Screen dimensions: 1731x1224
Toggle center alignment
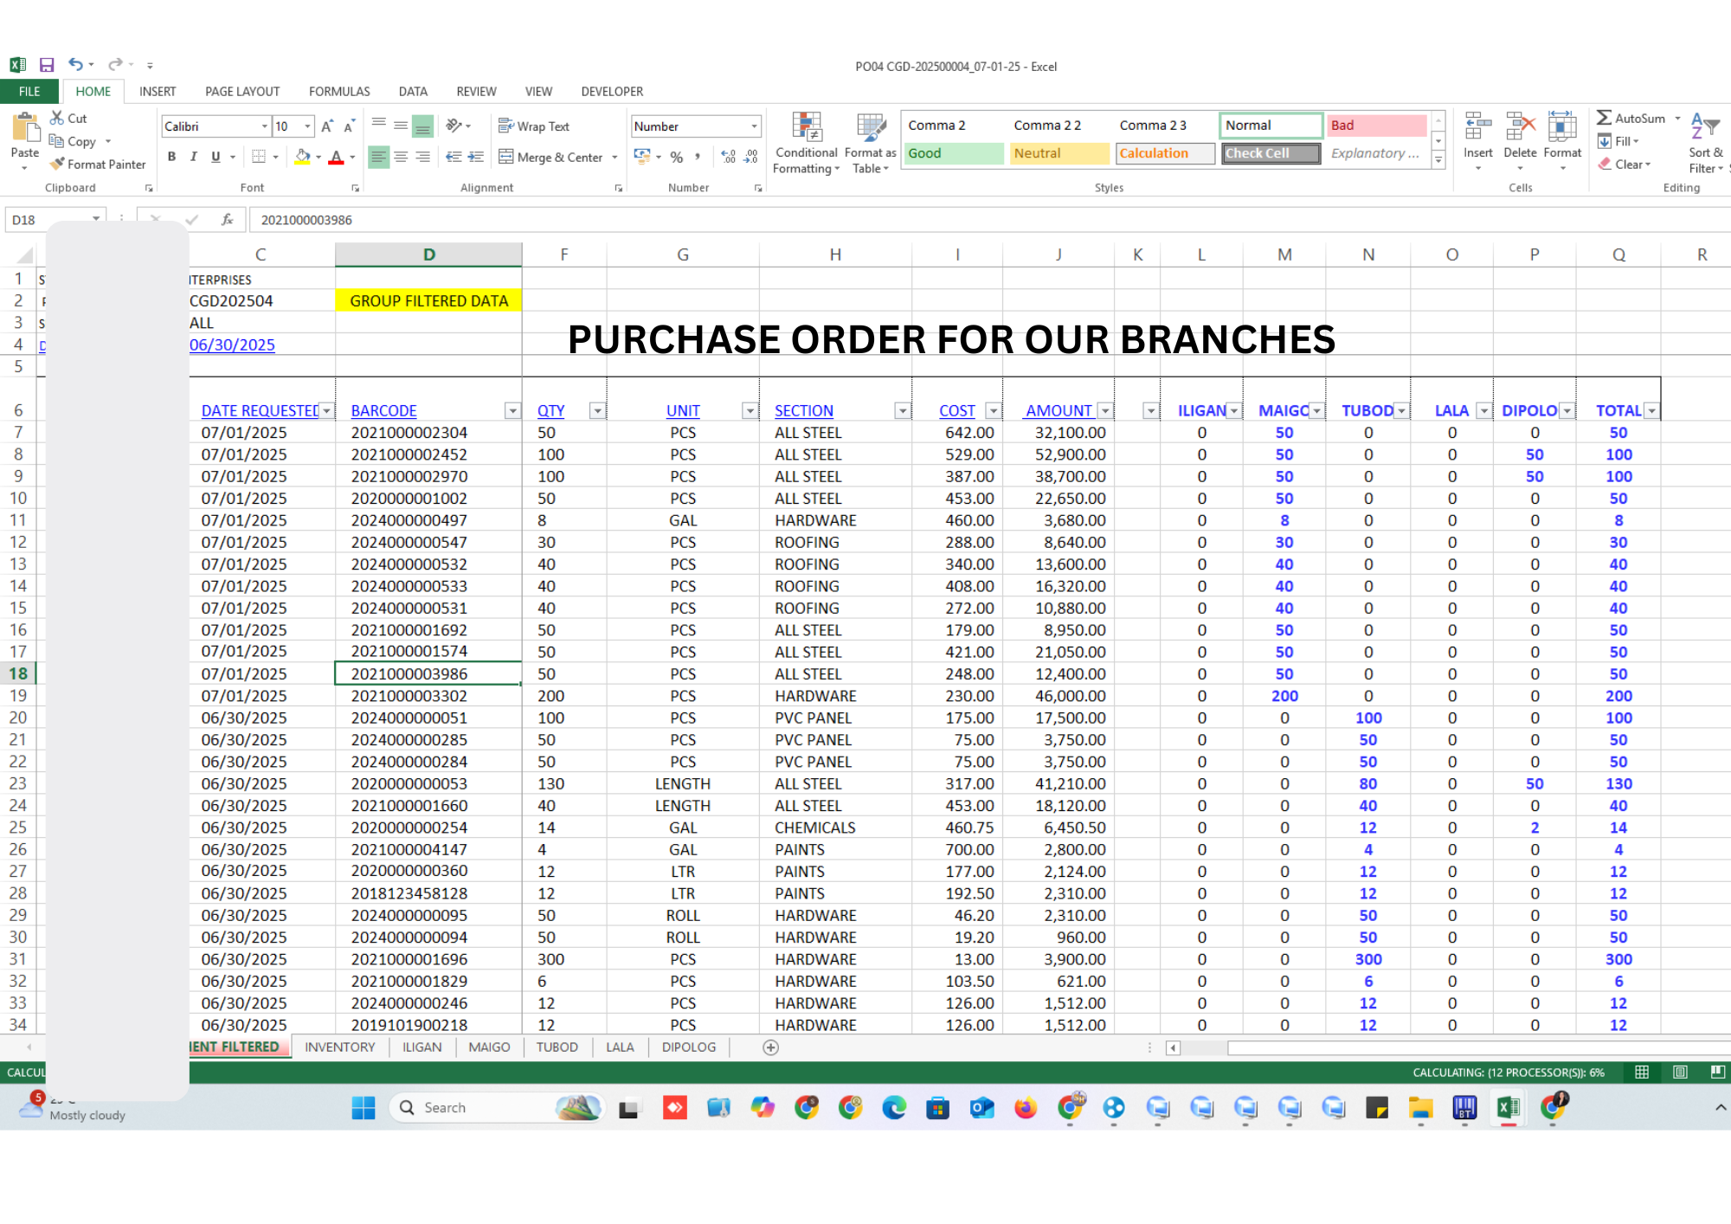401,157
